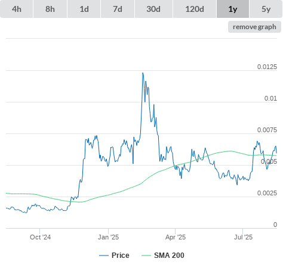The height and width of the screenshot is (271, 283).
Task: Click the Apr '25 axis label
Action: (x=176, y=237)
